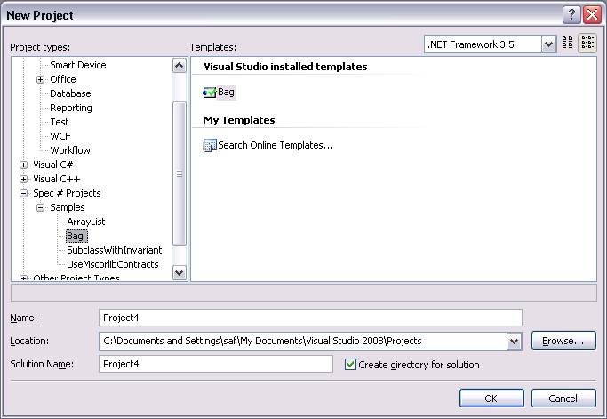
Task: Select the Bag template label
Action: click(x=226, y=93)
